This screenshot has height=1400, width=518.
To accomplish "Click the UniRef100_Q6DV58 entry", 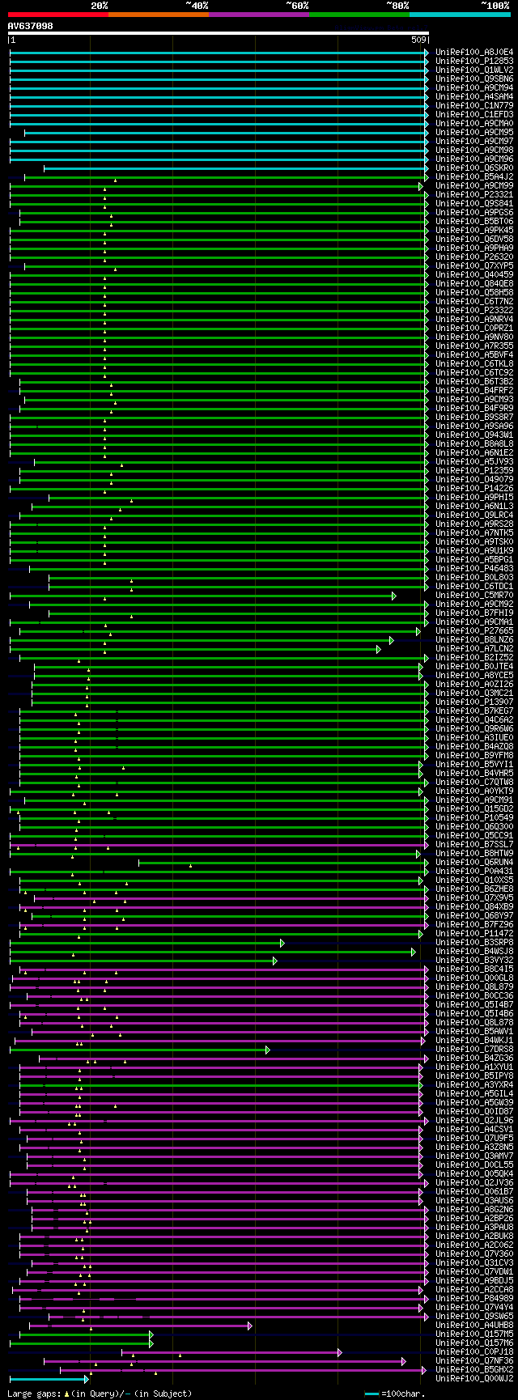I will coord(474,240).
